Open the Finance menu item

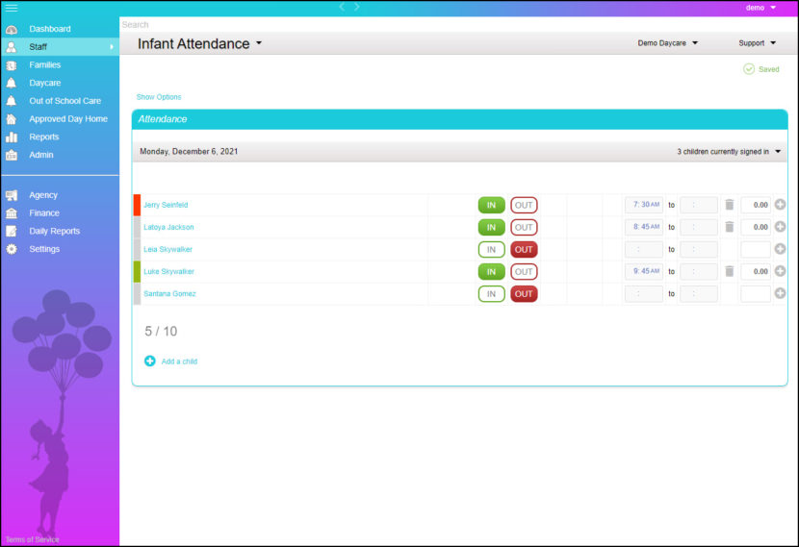(44, 212)
